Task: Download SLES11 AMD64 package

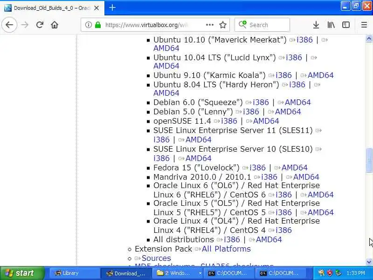Action: pyautogui.click(x=199, y=140)
